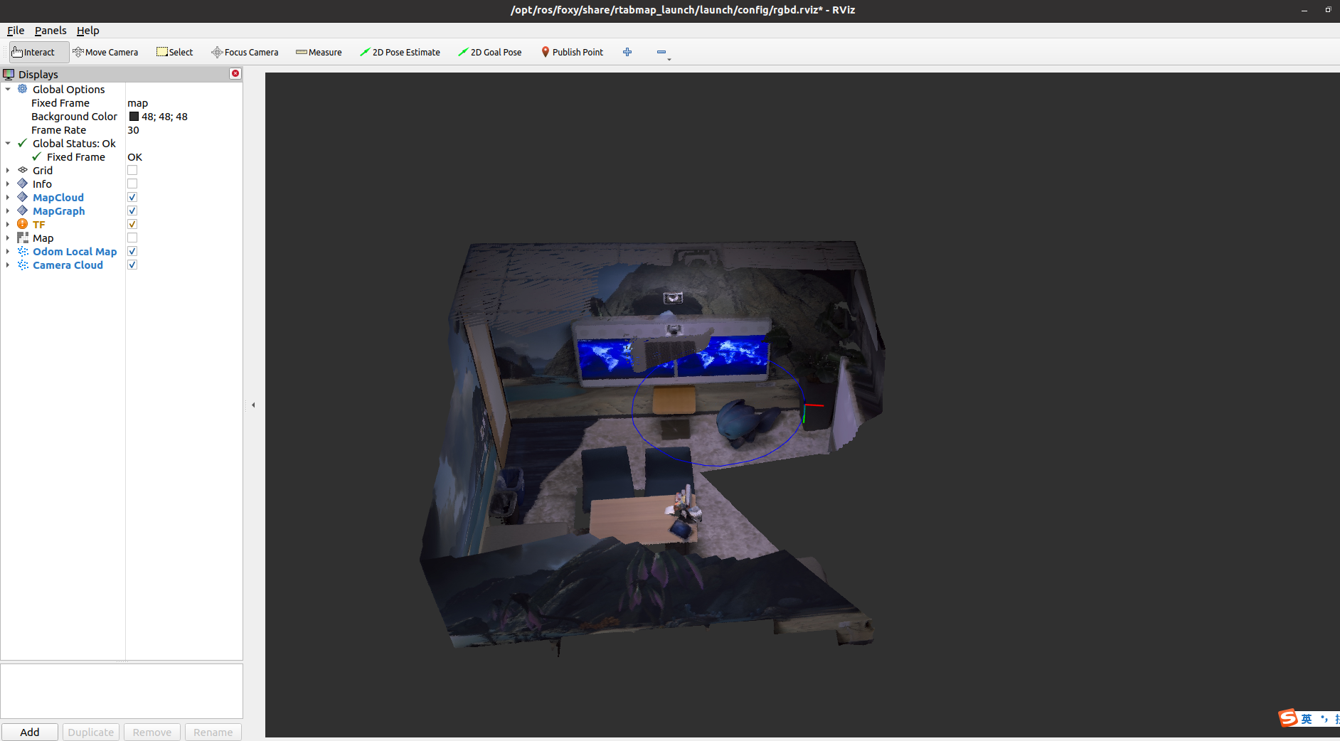
Task: Enable the Grid display checkbox
Action: (x=132, y=169)
